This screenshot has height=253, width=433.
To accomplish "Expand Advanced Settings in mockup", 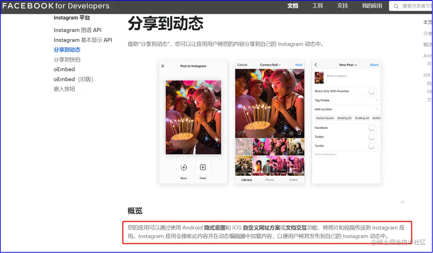I will click(x=326, y=154).
